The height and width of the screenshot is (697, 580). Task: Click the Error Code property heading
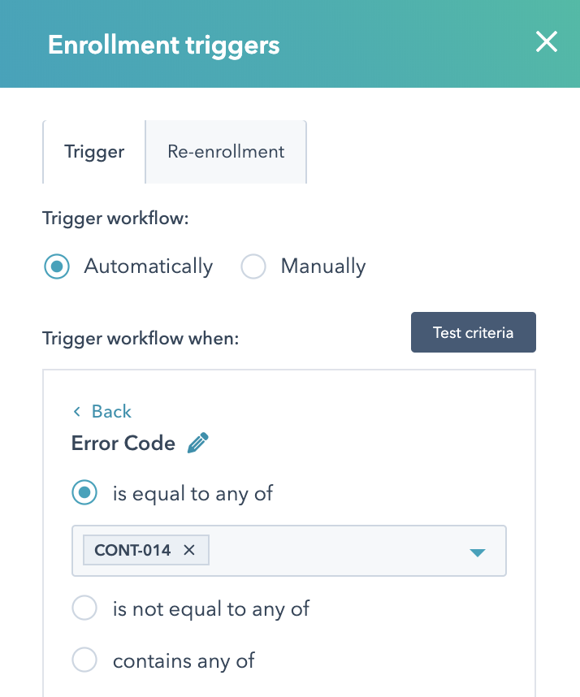click(123, 444)
